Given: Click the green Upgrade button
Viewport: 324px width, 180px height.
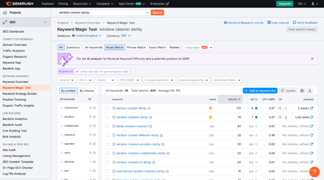Looking at the screenshot, I should pos(284,4).
